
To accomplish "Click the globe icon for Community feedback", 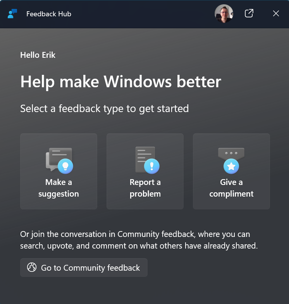I will pos(31,268).
